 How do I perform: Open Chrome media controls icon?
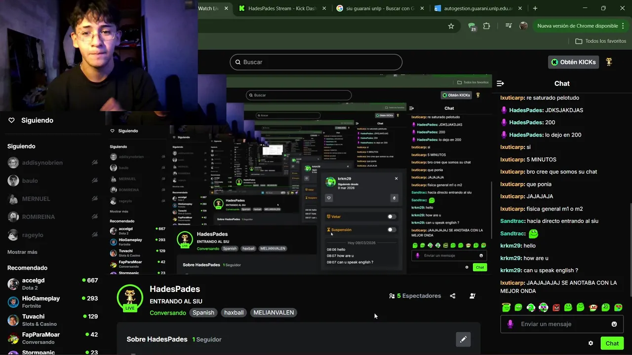pyautogui.click(x=509, y=26)
